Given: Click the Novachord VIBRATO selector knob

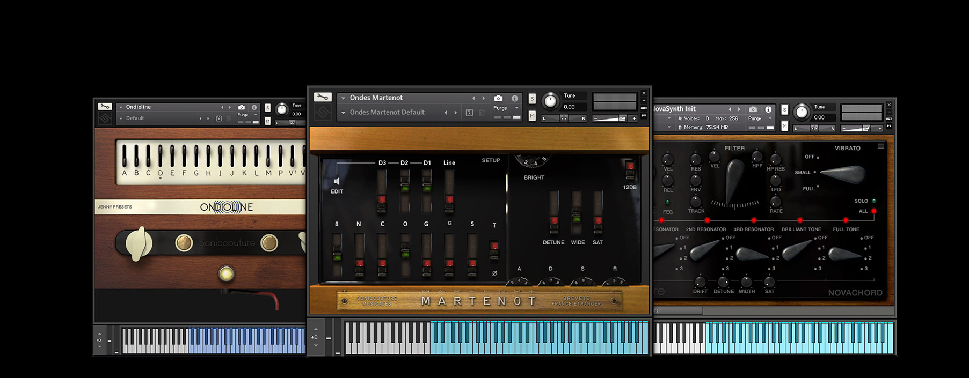Looking at the screenshot, I should click(x=843, y=174).
